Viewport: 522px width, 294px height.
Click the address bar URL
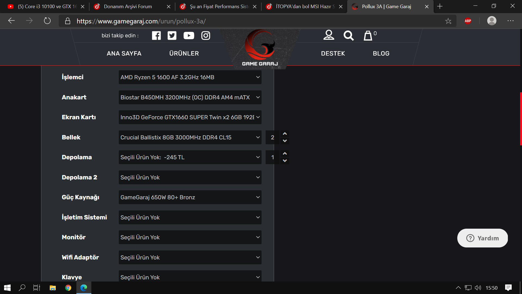[x=141, y=21]
